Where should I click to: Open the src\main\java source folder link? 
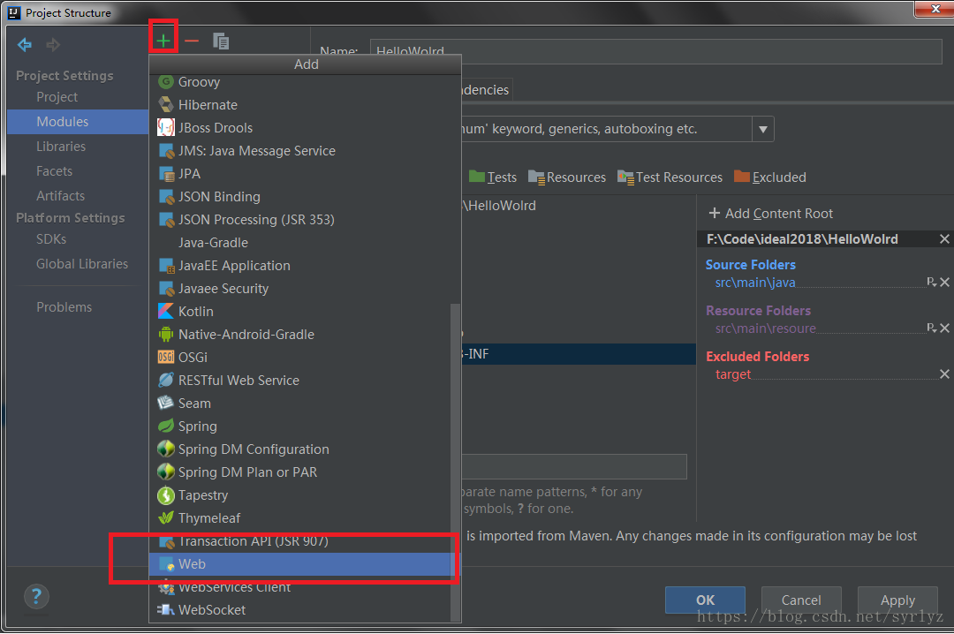point(755,283)
